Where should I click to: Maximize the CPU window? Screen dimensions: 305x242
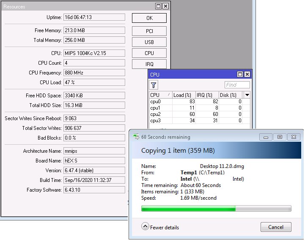[x=240, y=74]
